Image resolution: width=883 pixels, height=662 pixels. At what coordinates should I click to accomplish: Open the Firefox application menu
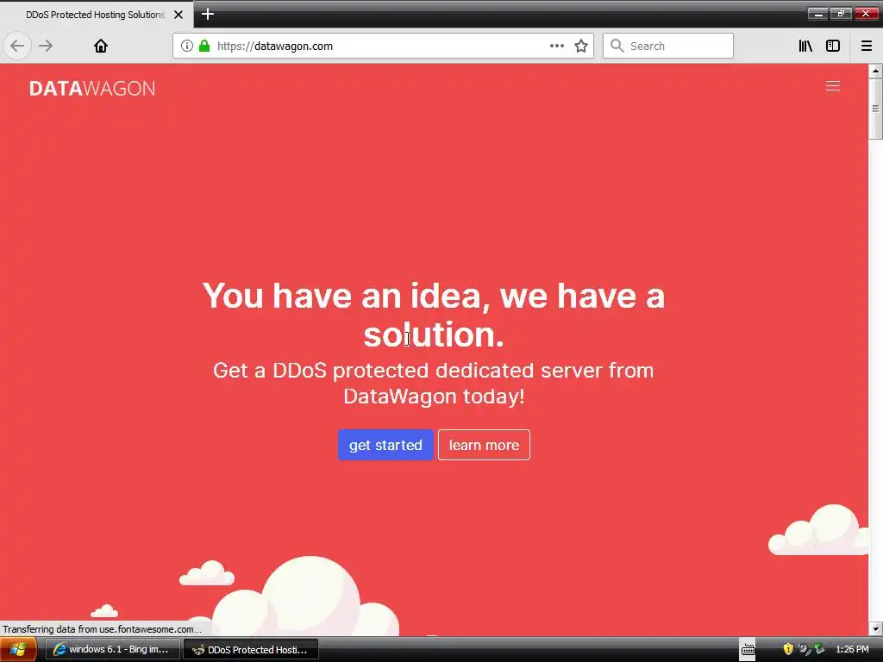click(x=867, y=46)
